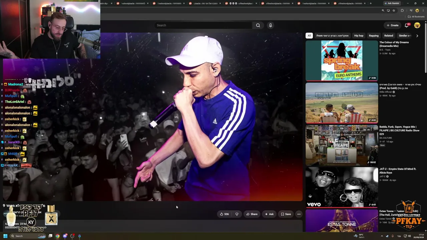Select the Related filter chip
This screenshot has height=240, width=427.
(x=389, y=36)
